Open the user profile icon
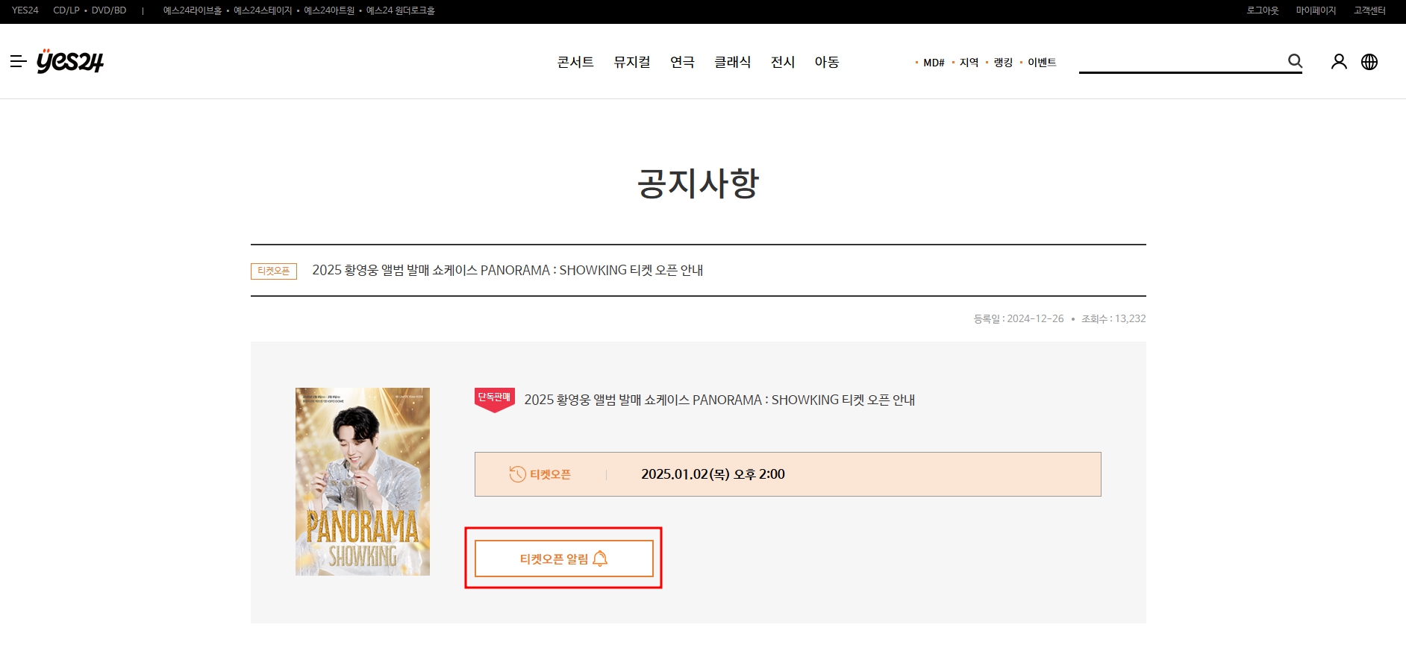Image resolution: width=1406 pixels, height=648 pixels. tap(1339, 62)
